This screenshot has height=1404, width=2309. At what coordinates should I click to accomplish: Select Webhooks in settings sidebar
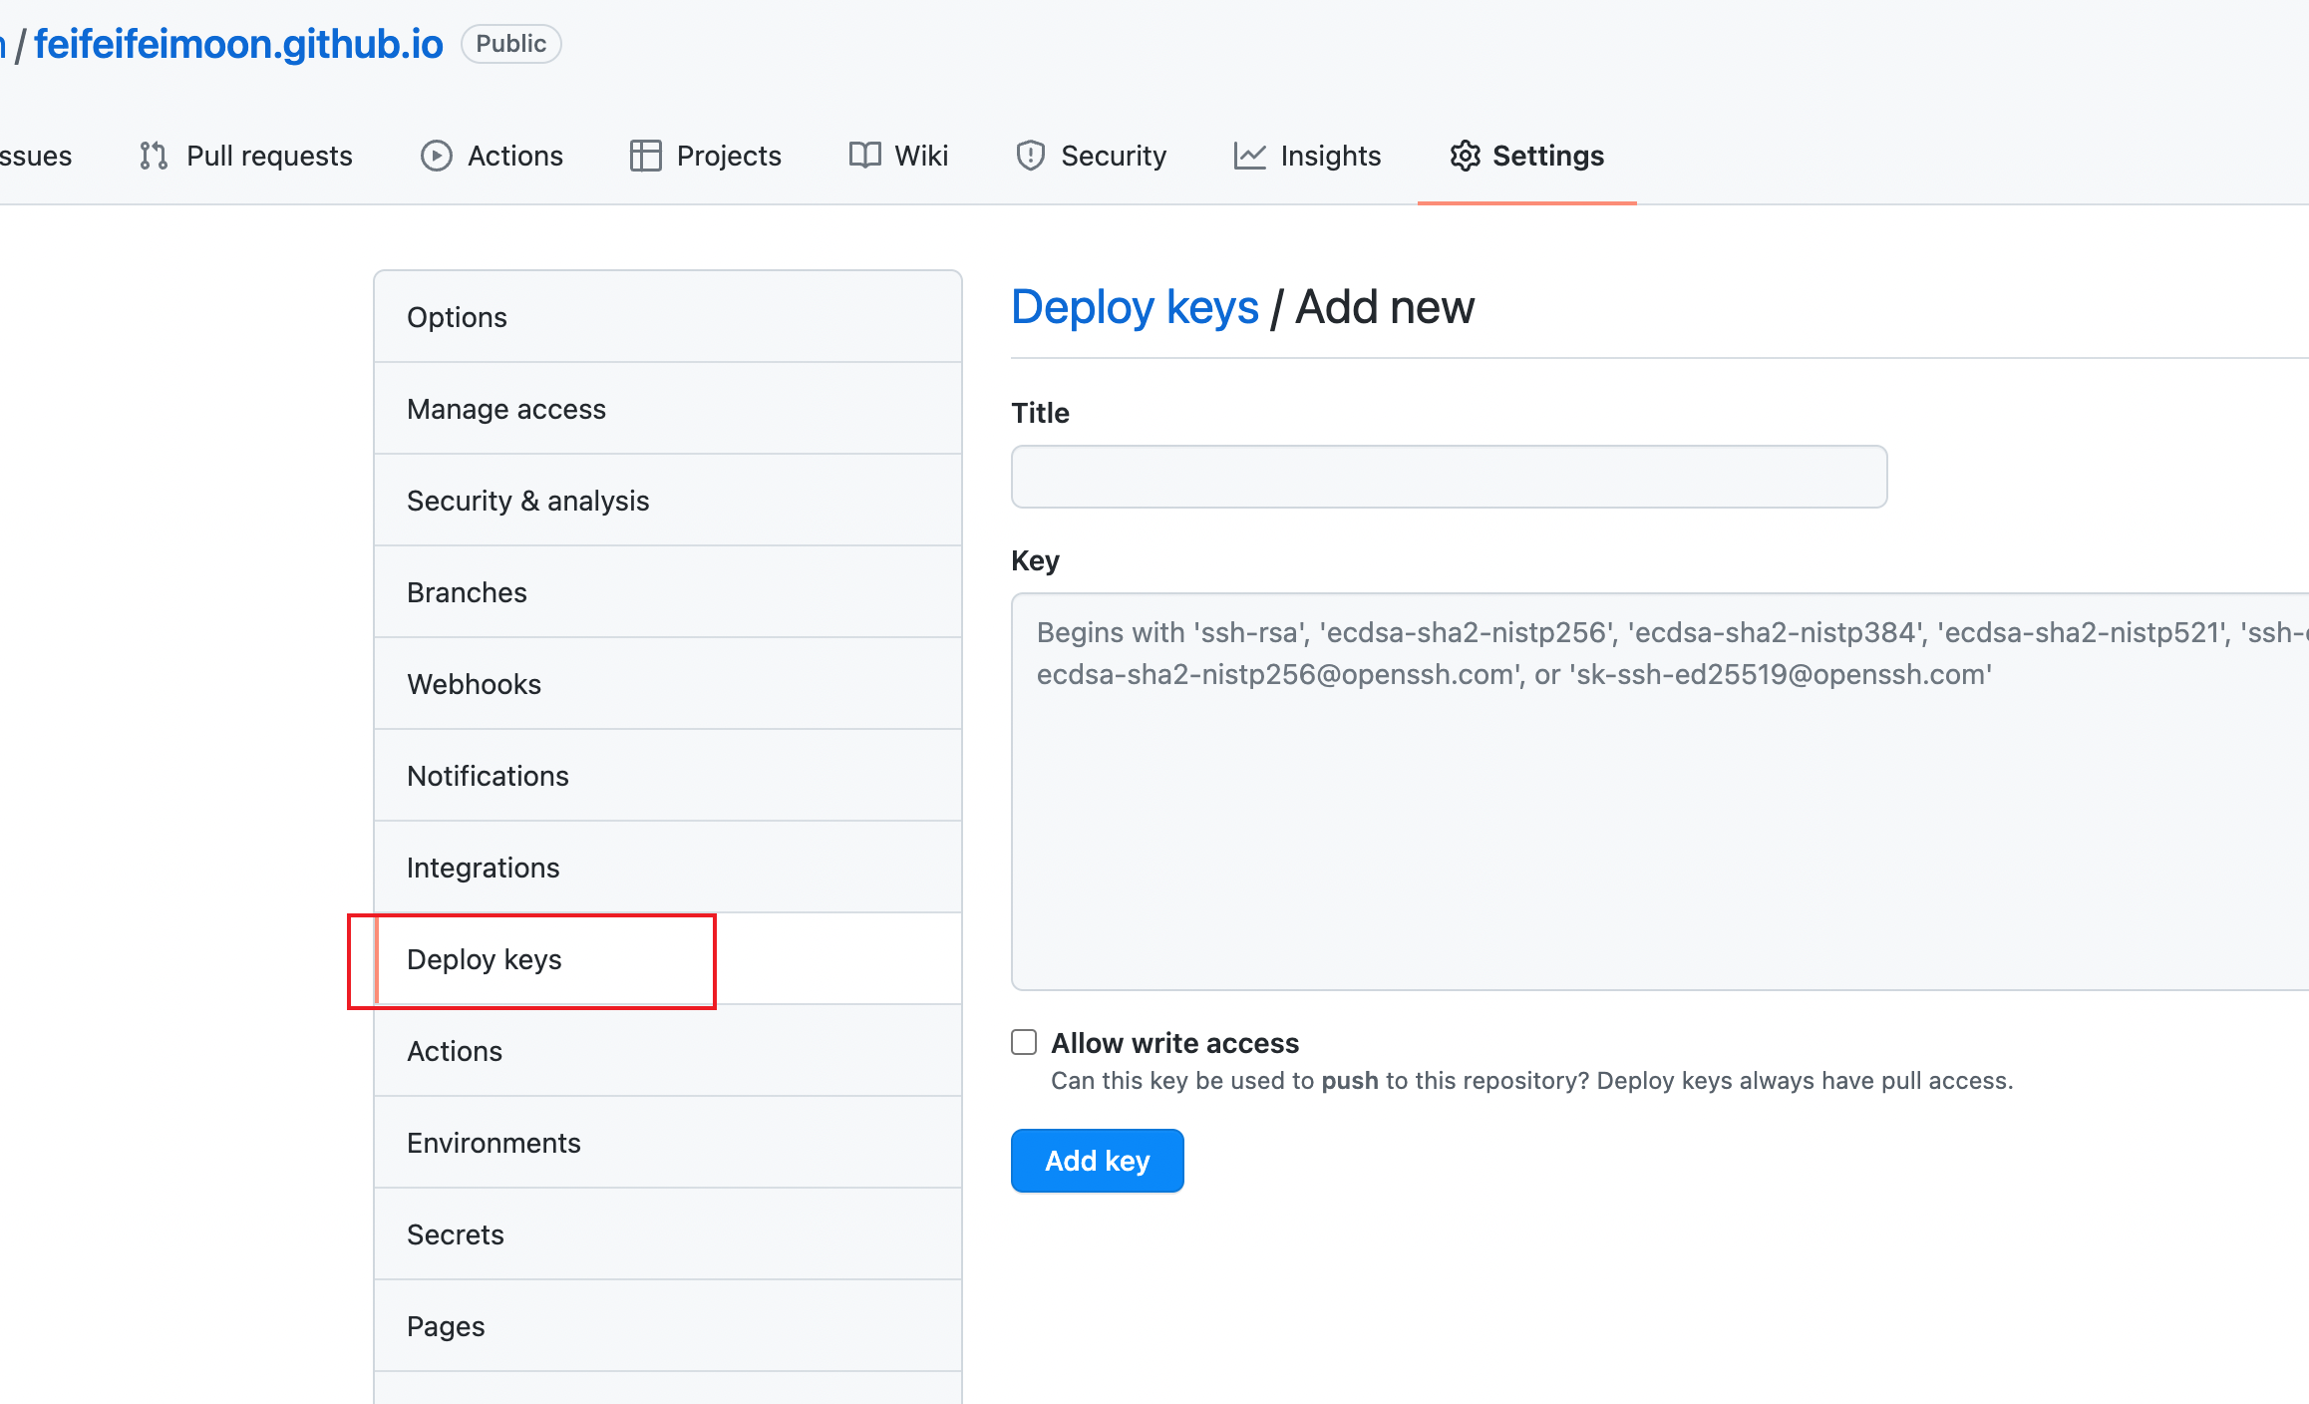click(474, 684)
